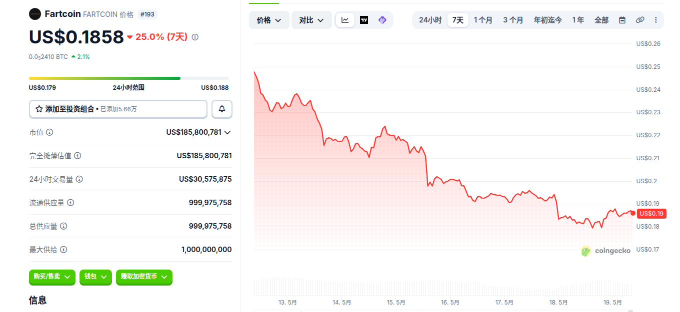Image resolution: width=680 pixels, height=312 pixels.
Task: Click the bell price alert button
Action: coord(222,109)
